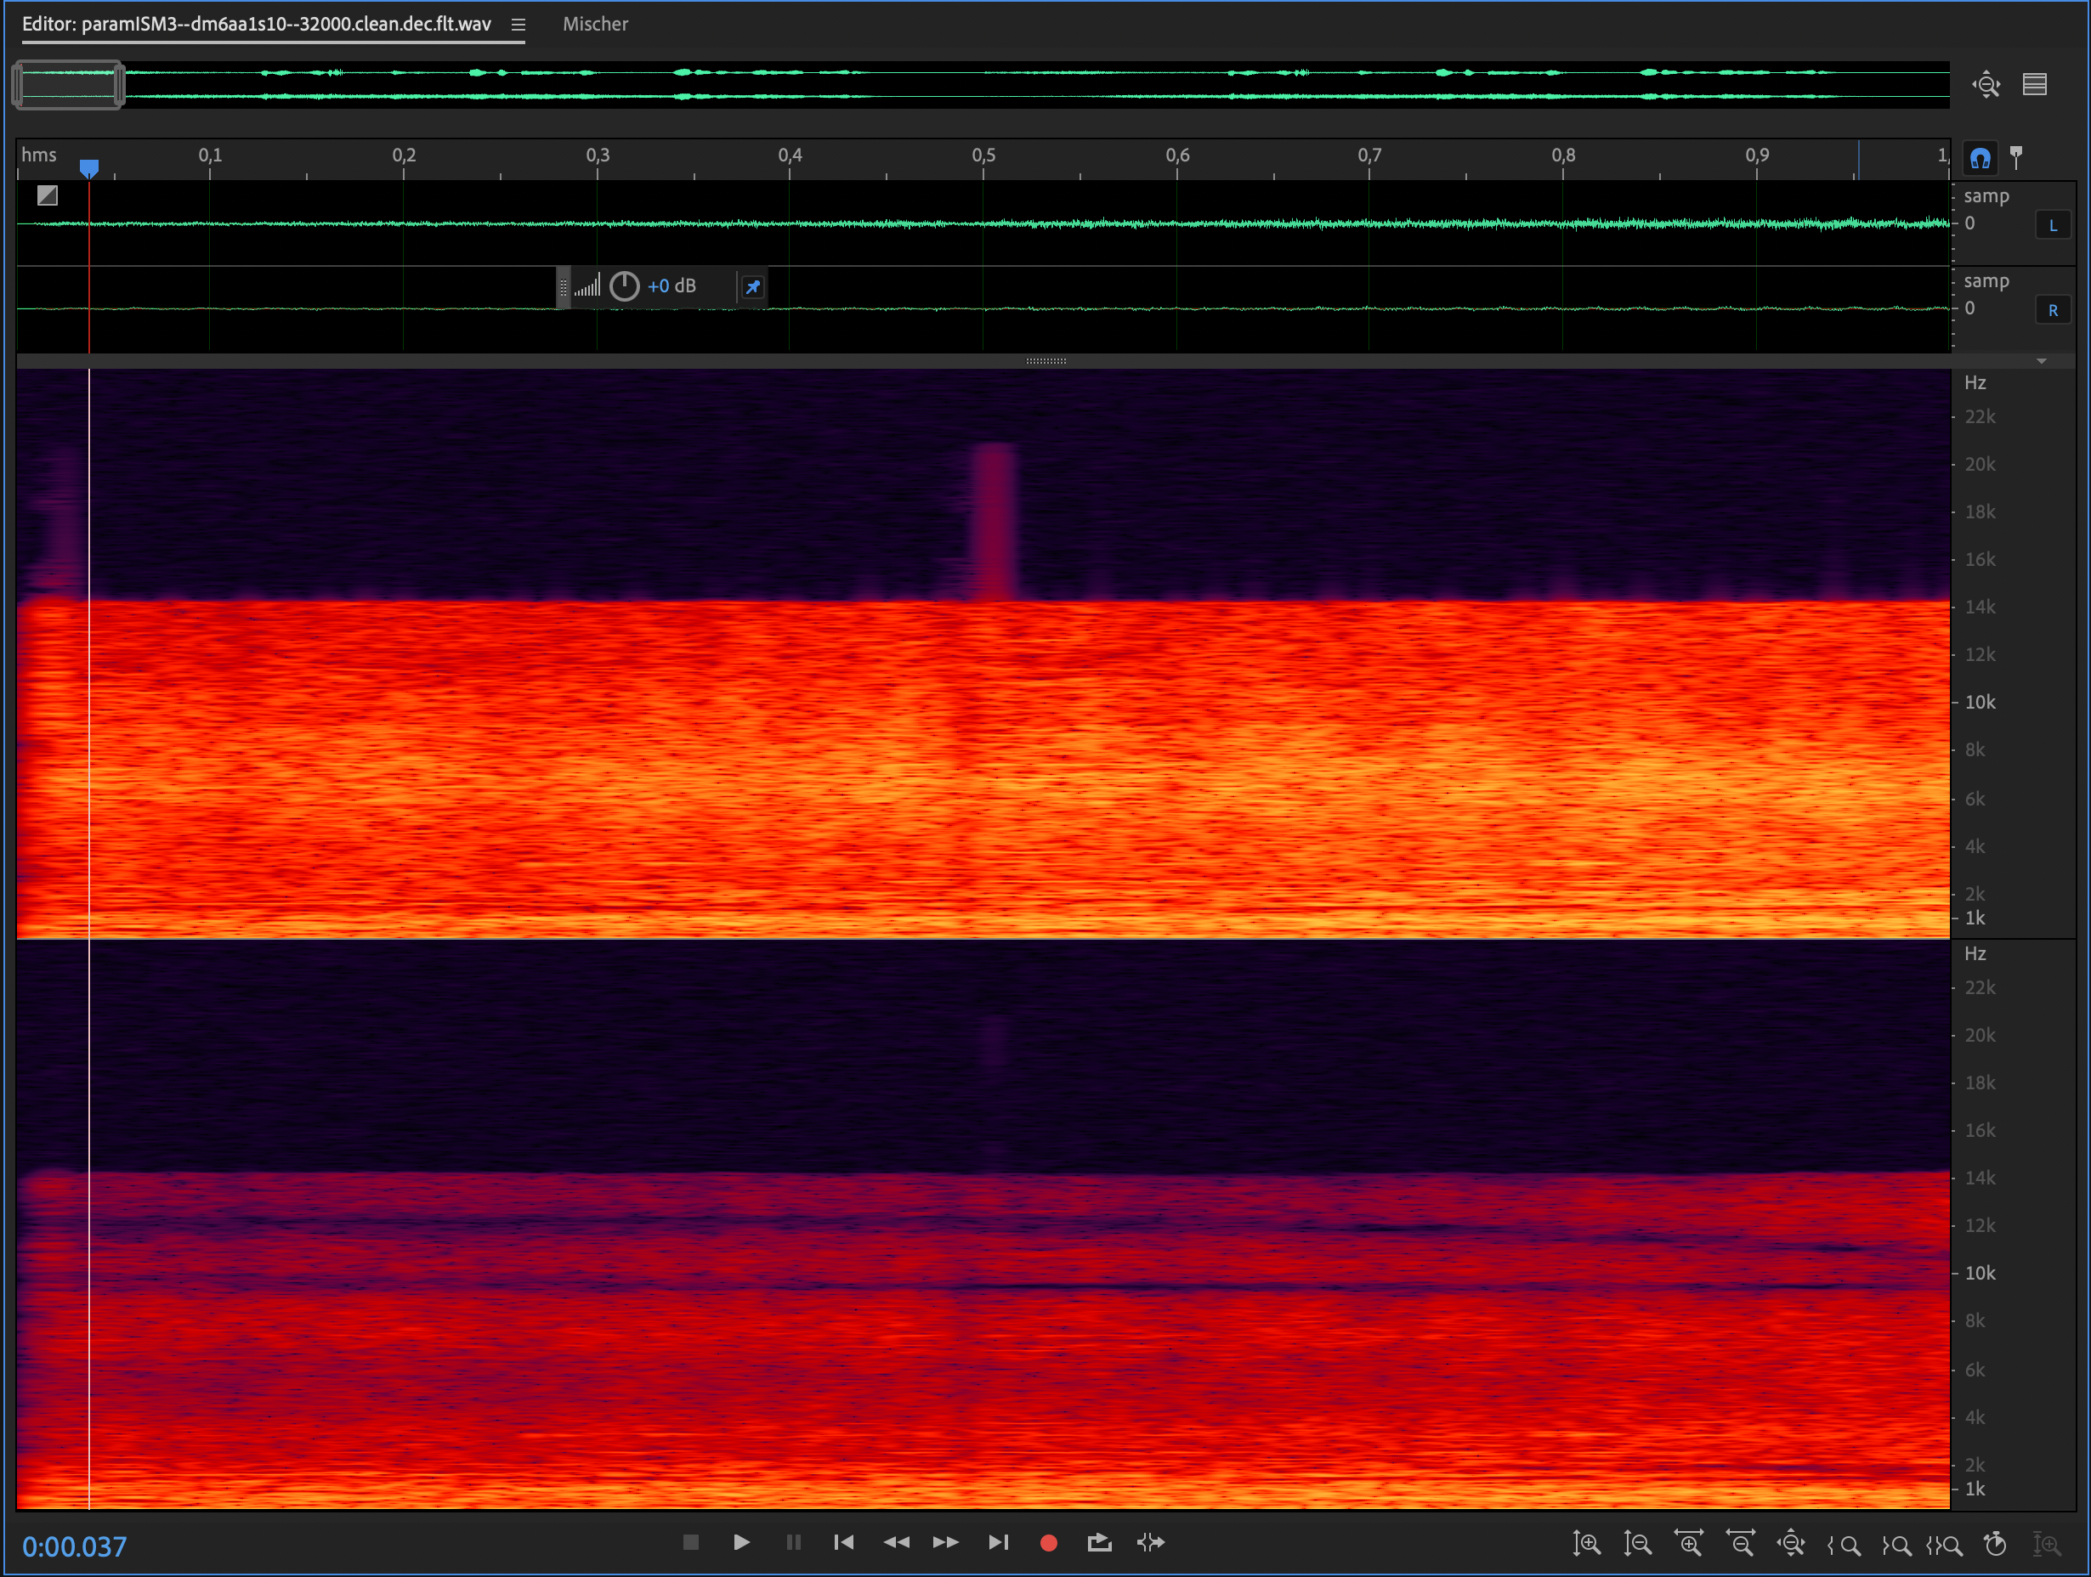Click the zoom to time stopwatch icon
2091x1577 pixels.
(1996, 1544)
